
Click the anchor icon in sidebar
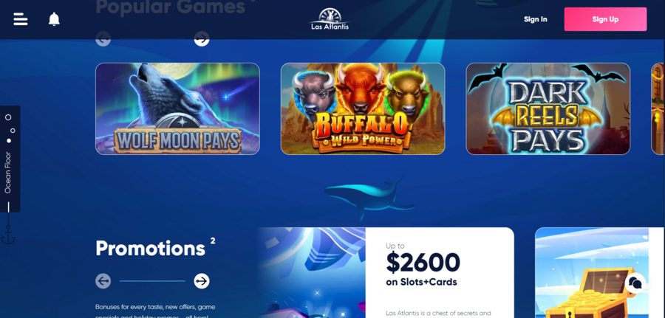tap(8, 235)
